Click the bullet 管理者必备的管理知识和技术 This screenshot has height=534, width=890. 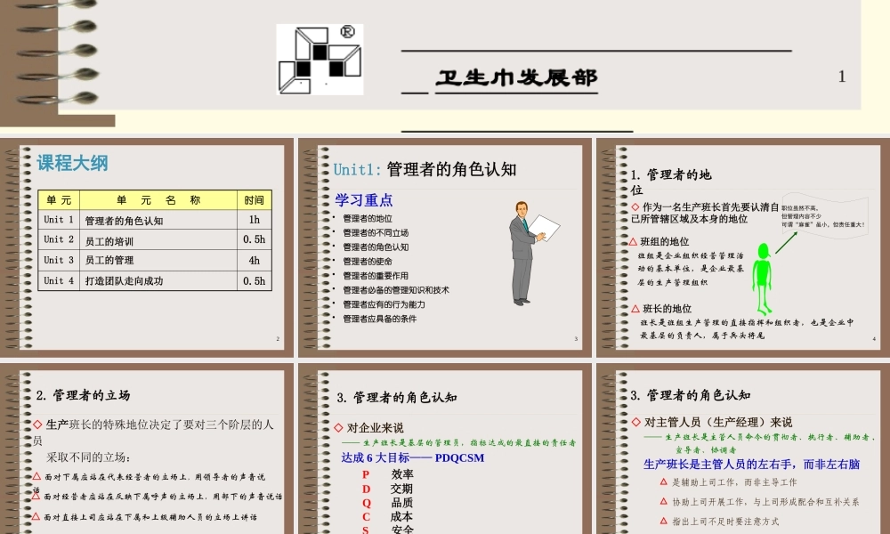pyautogui.click(x=396, y=290)
